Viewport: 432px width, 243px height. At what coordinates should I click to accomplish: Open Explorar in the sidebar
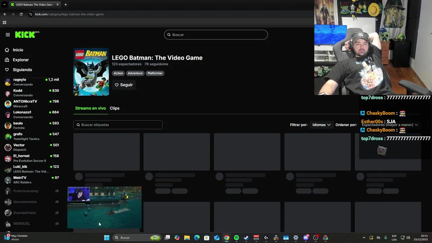[x=17, y=60]
